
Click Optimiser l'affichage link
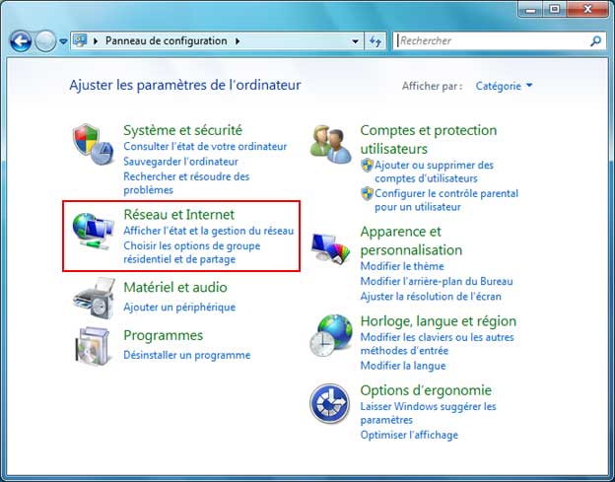[409, 435]
